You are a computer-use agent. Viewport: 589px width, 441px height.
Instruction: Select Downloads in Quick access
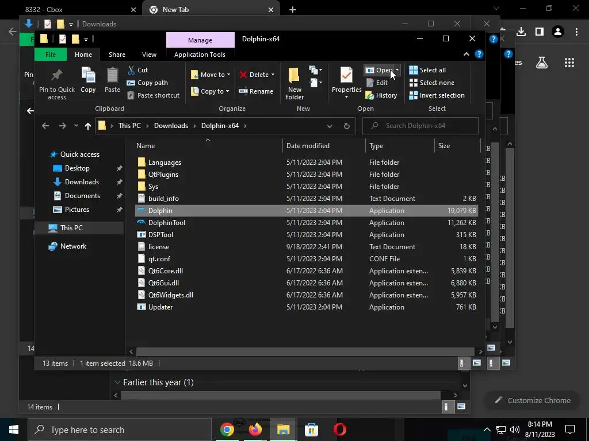point(82,182)
